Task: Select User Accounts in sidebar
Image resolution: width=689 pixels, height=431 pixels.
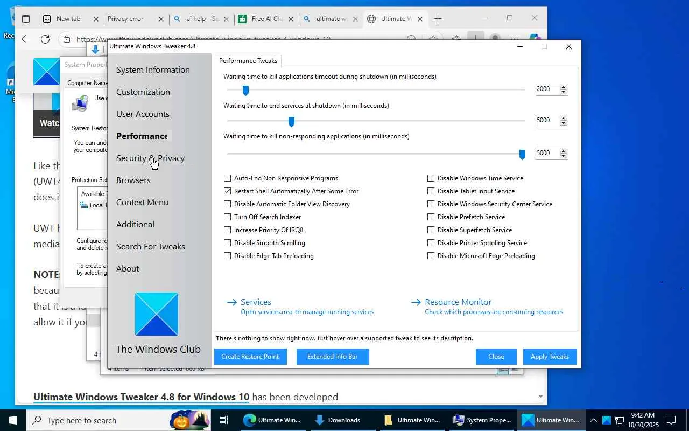Action: pyautogui.click(x=143, y=114)
